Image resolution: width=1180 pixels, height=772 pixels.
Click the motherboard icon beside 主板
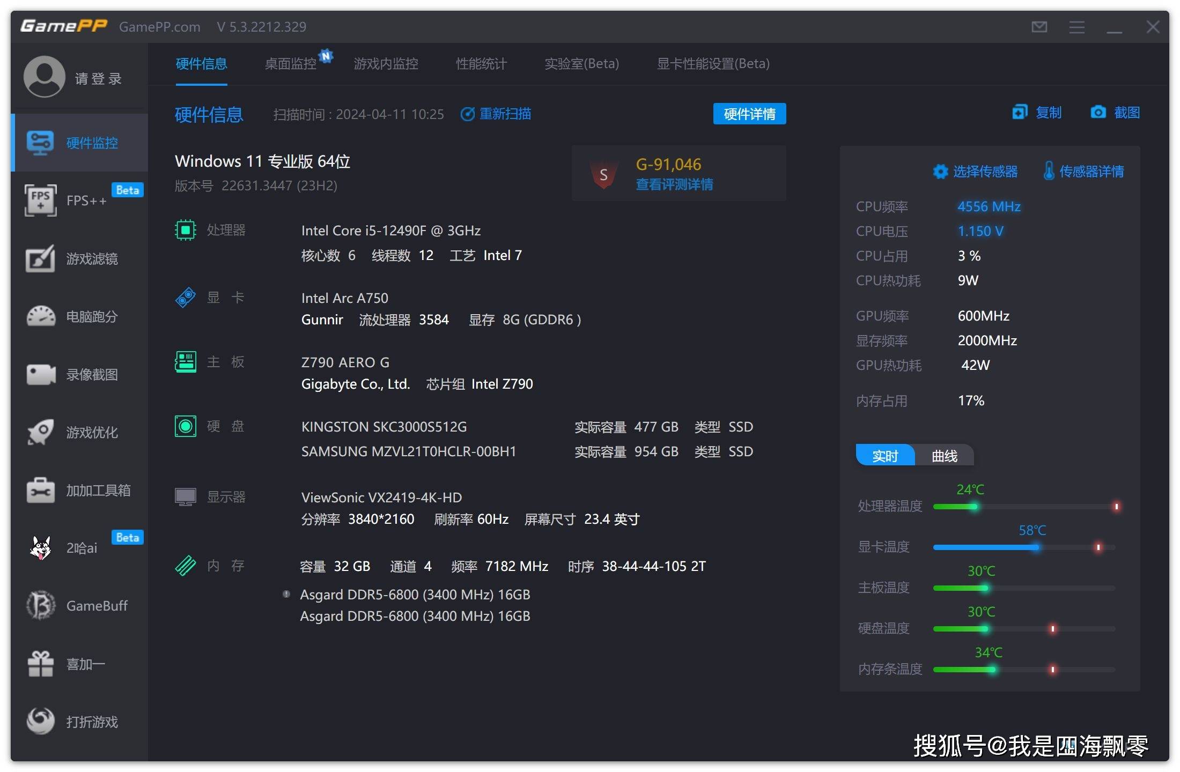[186, 362]
